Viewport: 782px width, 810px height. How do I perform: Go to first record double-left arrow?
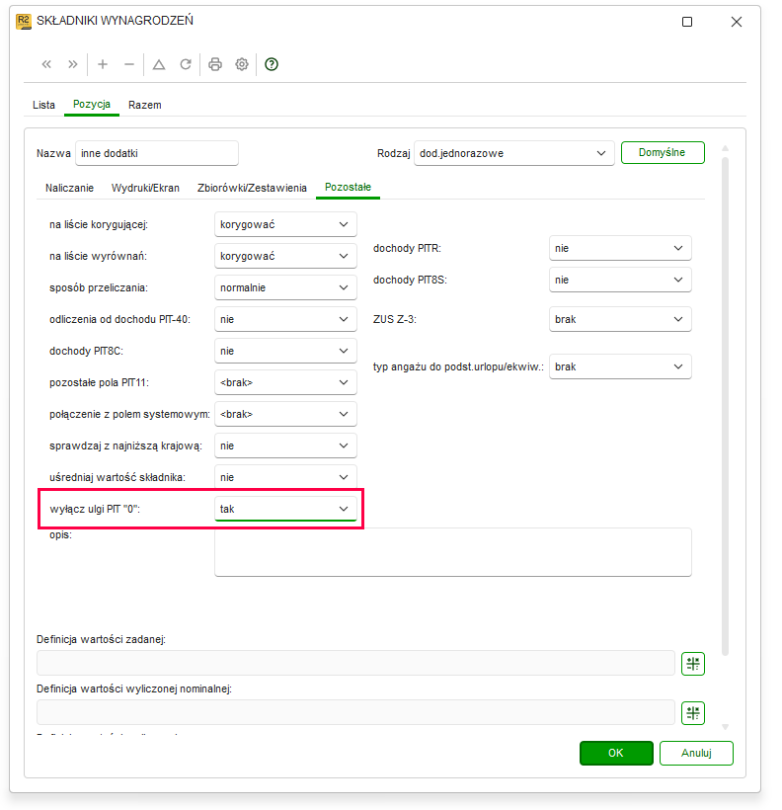(46, 64)
